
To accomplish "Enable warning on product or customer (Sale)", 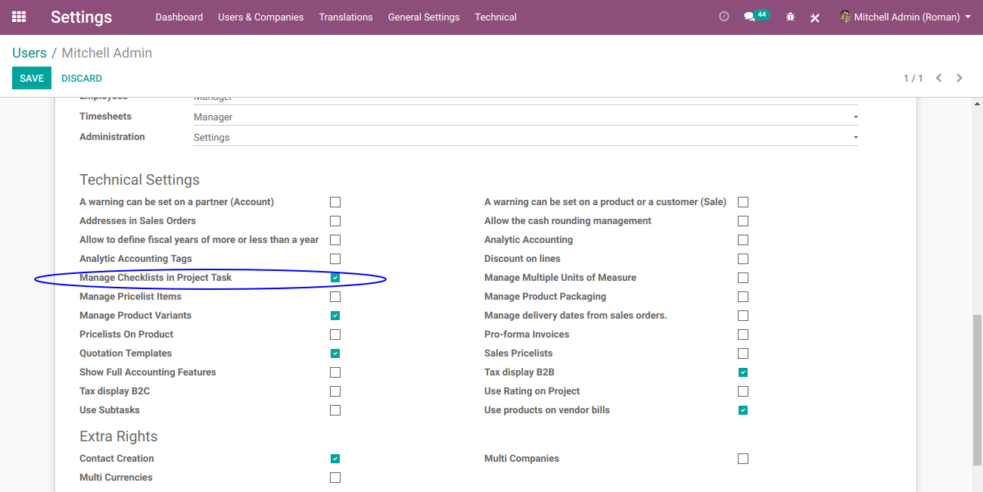I will point(743,202).
